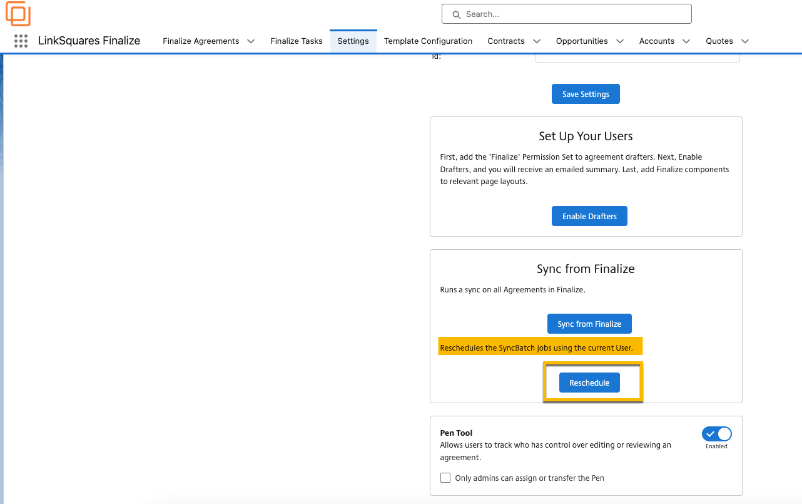This screenshot has height=504, width=802.
Task: Expand the Contracts dropdown chevron
Action: [x=537, y=41]
